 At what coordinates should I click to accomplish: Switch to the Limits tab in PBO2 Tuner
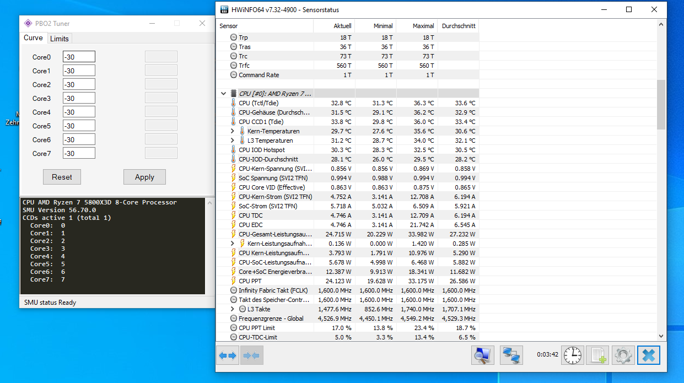pos(60,39)
